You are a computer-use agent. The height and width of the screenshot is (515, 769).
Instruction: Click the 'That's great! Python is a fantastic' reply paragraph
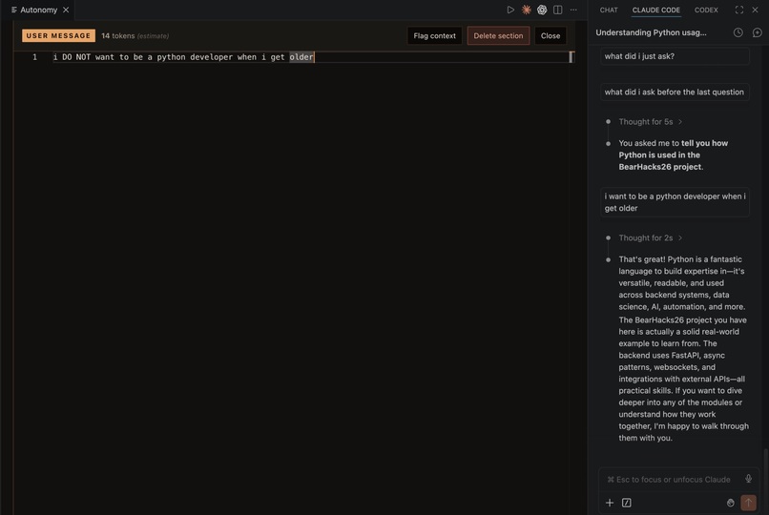point(682,282)
